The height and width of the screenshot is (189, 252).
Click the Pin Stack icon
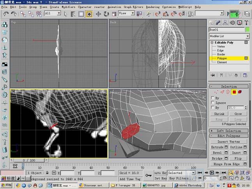pyautogui.click(x=213, y=75)
